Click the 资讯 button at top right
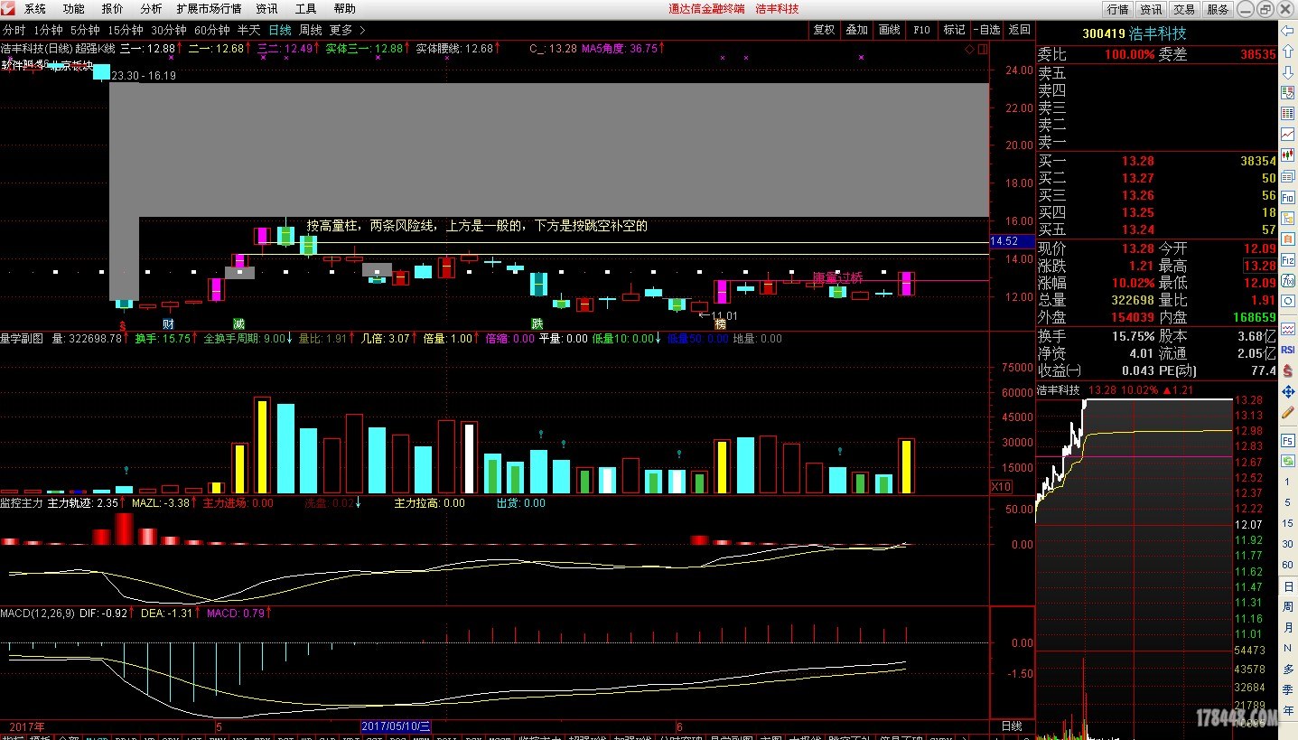The height and width of the screenshot is (740, 1298). (1151, 9)
